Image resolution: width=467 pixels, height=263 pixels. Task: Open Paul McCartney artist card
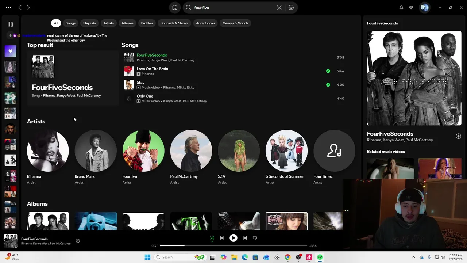[x=191, y=157]
